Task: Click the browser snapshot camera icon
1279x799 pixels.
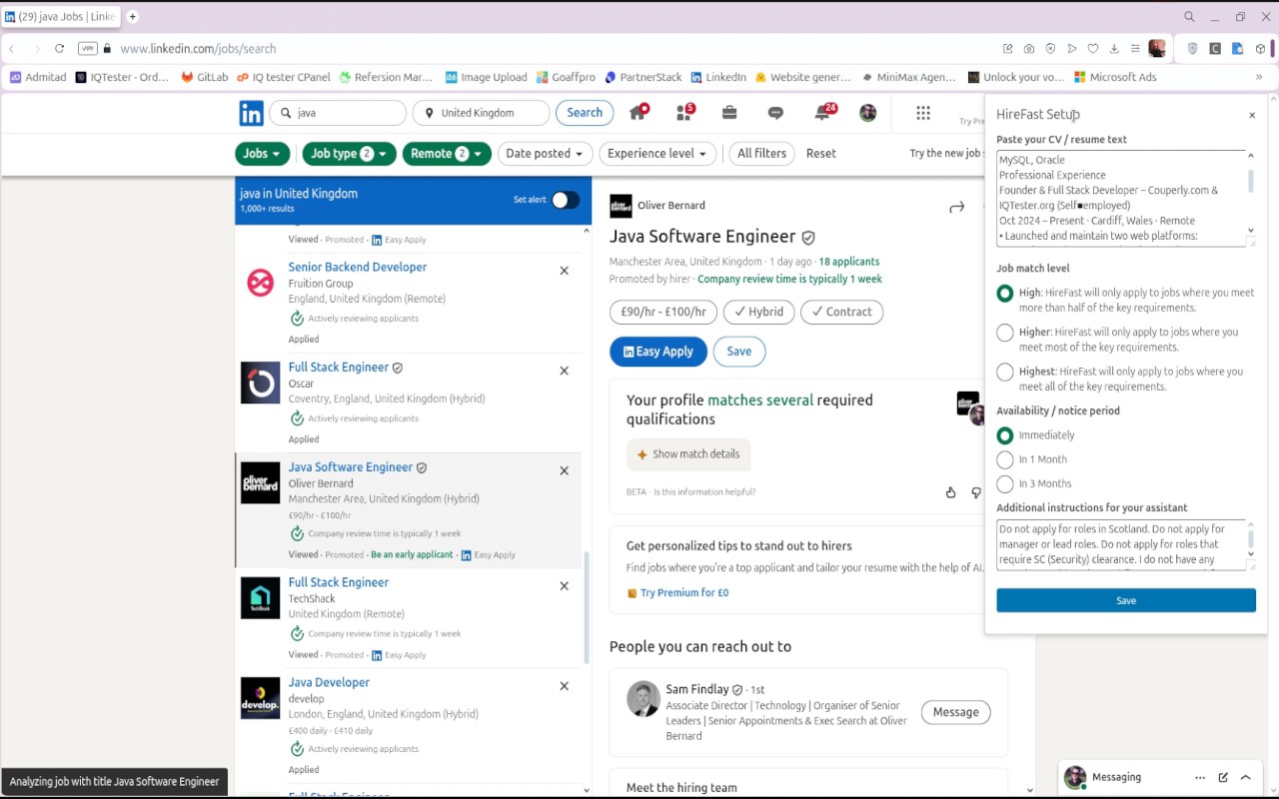Action: tap(1029, 48)
